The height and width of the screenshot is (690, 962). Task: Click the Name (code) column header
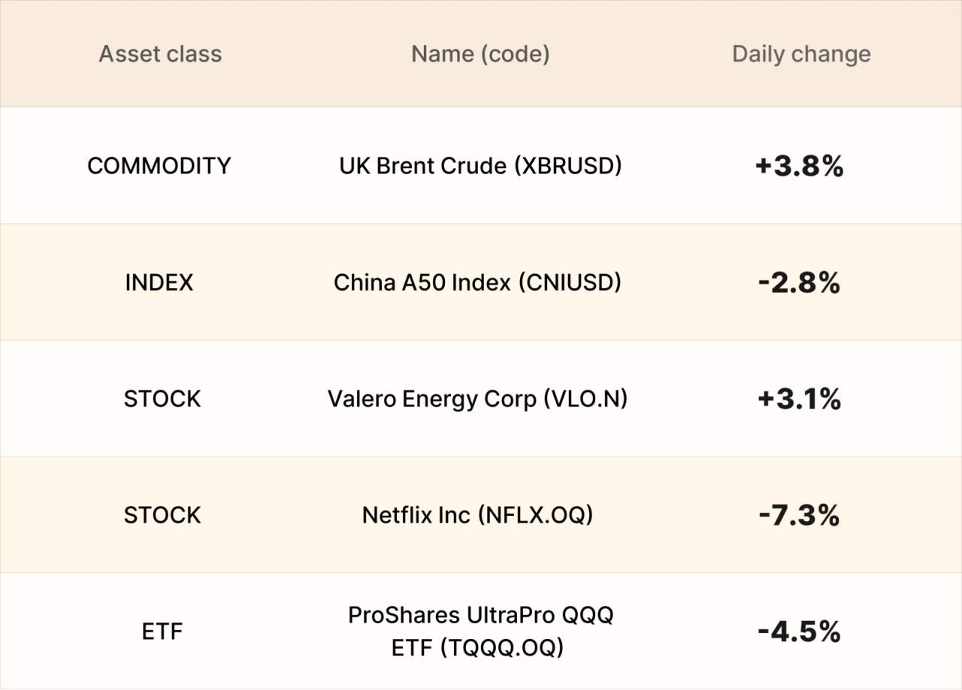480,54
